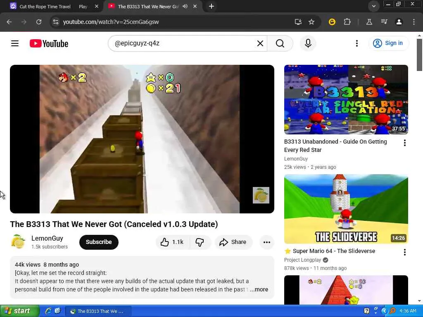Open the Chrome profile avatar icon
423x317 pixels.
click(399, 22)
